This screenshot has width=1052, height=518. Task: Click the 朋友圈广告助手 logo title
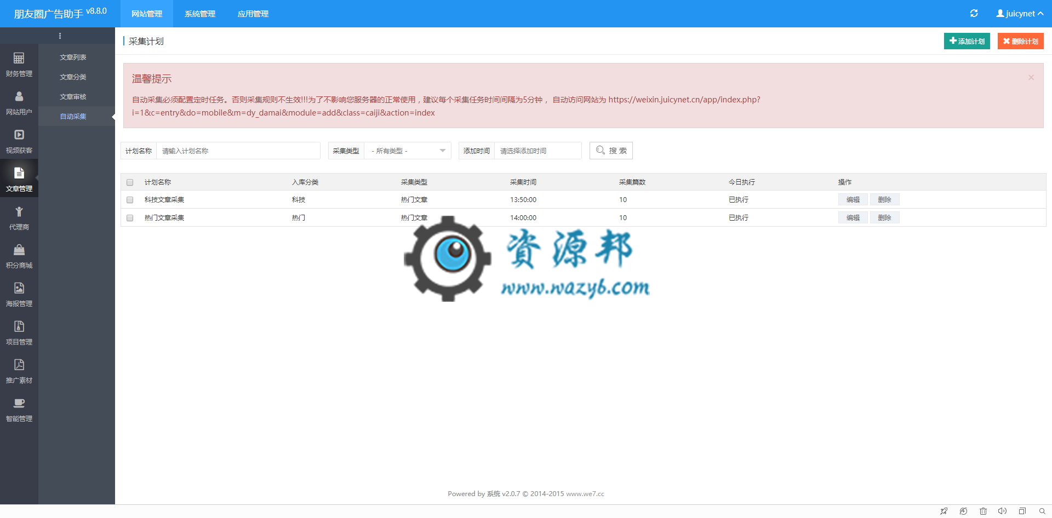tap(60, 13)
